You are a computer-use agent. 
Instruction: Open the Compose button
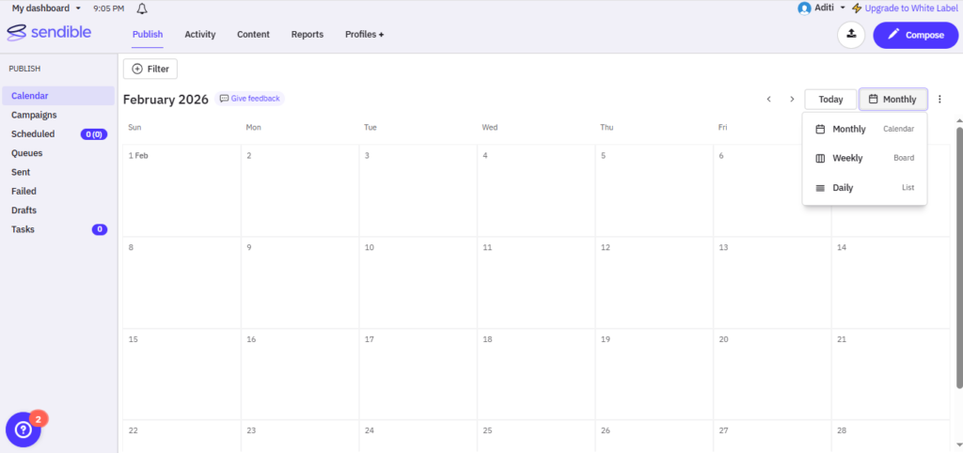point(916,35)
